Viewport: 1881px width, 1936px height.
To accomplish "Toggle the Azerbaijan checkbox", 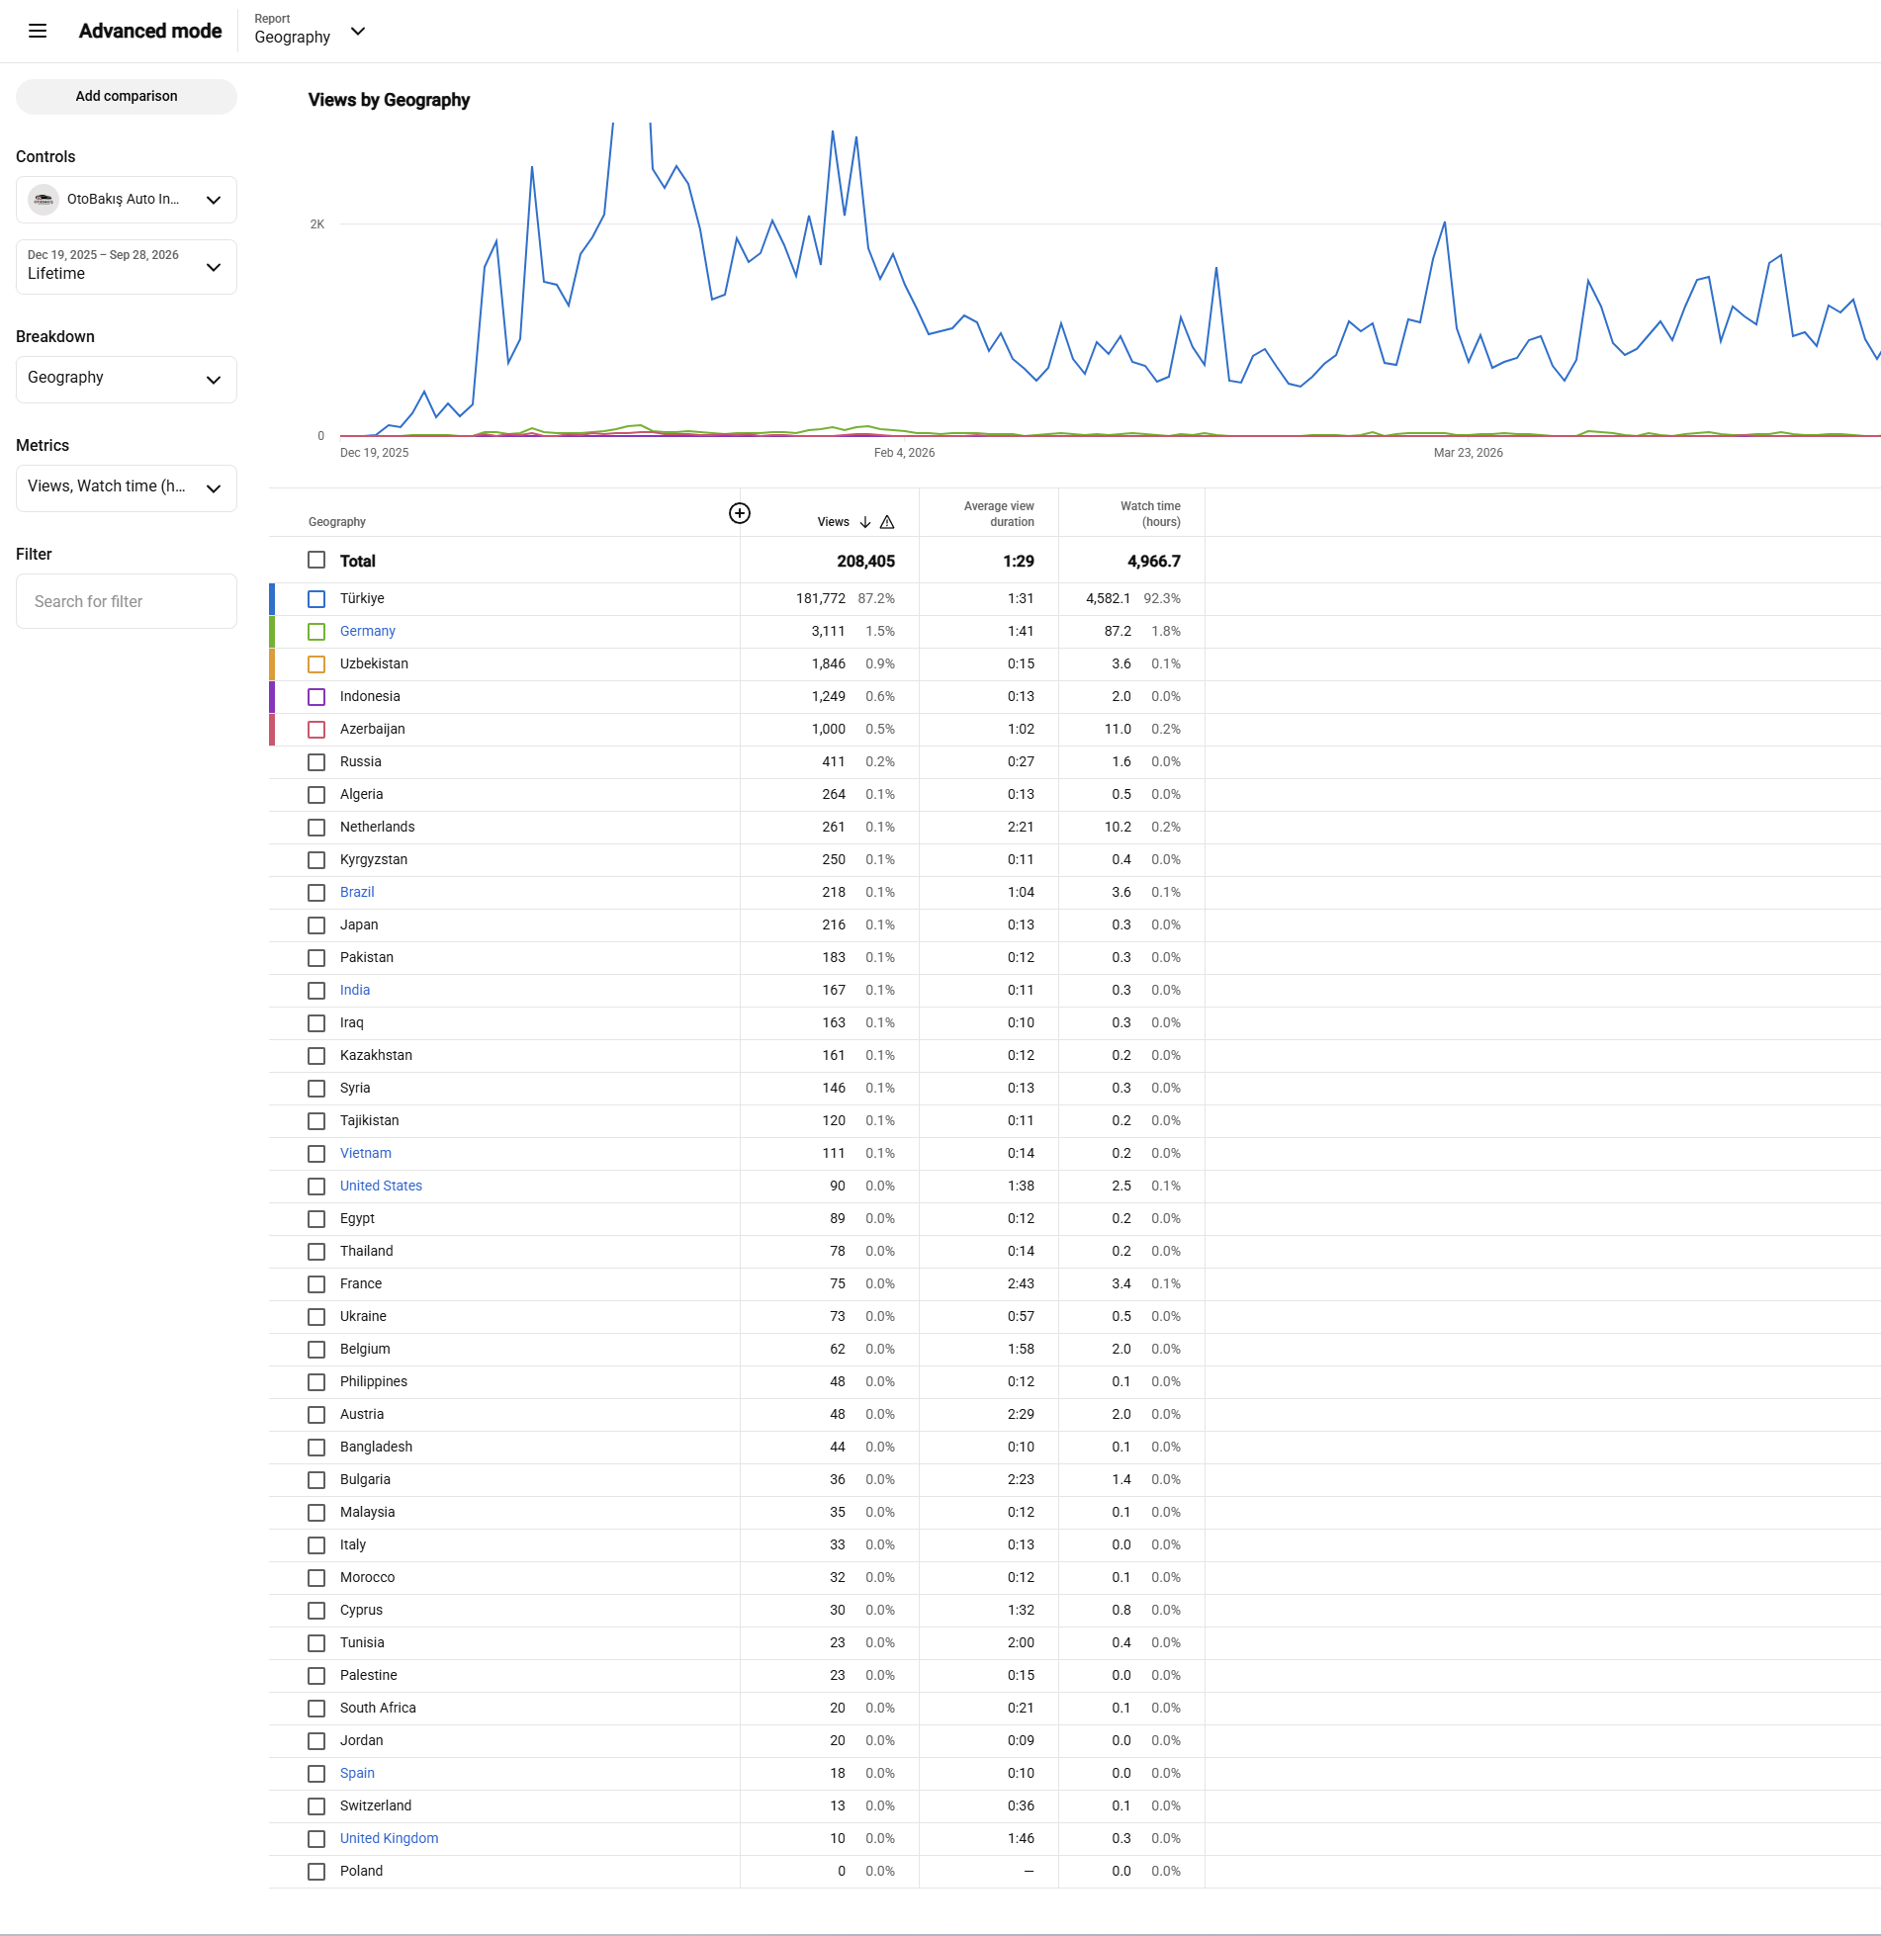I will click(x=316, y=730).
